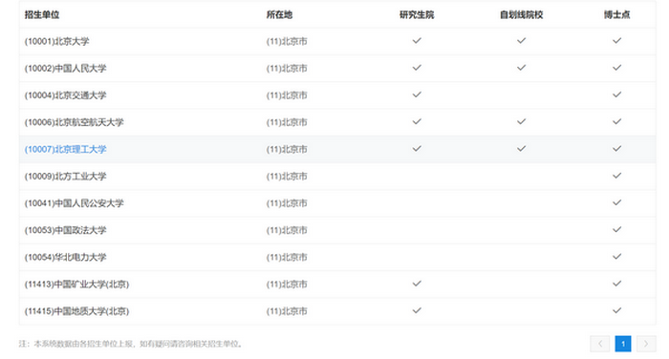Select (10009)北方工业大学 entry

(x=65, y=176)
